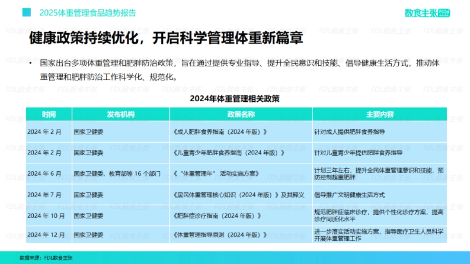Select the teal square marker beside the report title
Viewport: 470px width, 264px height.
coord(26,13)
